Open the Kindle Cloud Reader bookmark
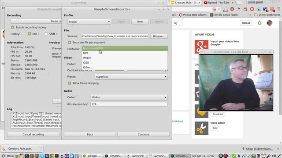282x158 pixels. pyautogui.click(x=224, y=15)
